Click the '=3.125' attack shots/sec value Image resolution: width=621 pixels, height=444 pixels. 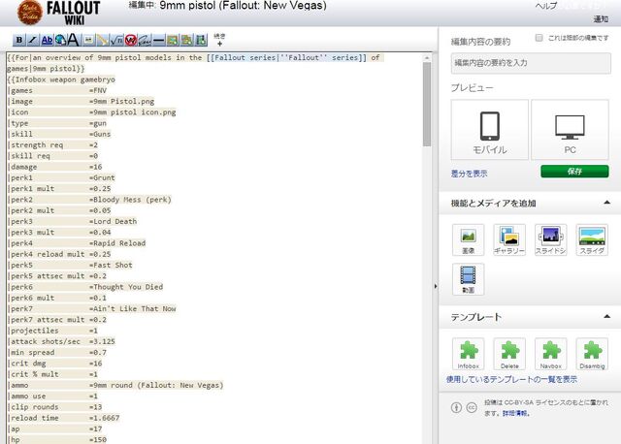(x=102, y=341)
